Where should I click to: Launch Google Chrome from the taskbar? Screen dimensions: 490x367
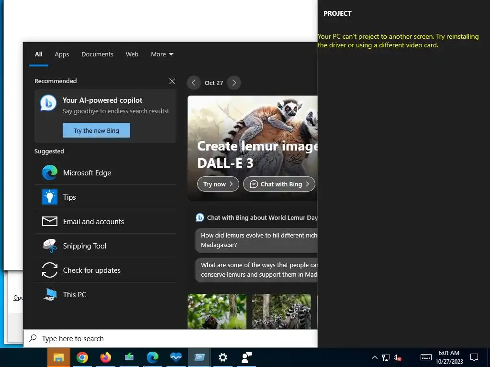coord(82,357)
